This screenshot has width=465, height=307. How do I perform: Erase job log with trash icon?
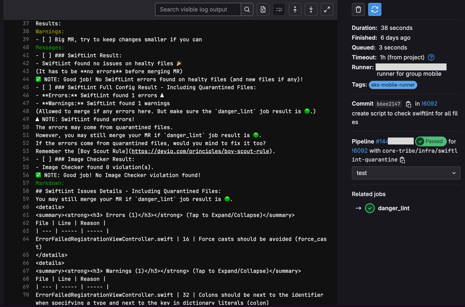pos(358,9)
